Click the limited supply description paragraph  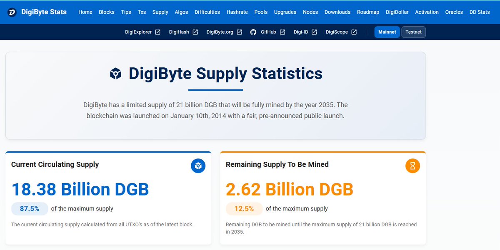tap(215, 110)
